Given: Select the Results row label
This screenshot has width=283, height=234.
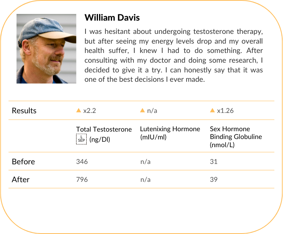Looking at the screenshot, I should click(x=24, y=111).
